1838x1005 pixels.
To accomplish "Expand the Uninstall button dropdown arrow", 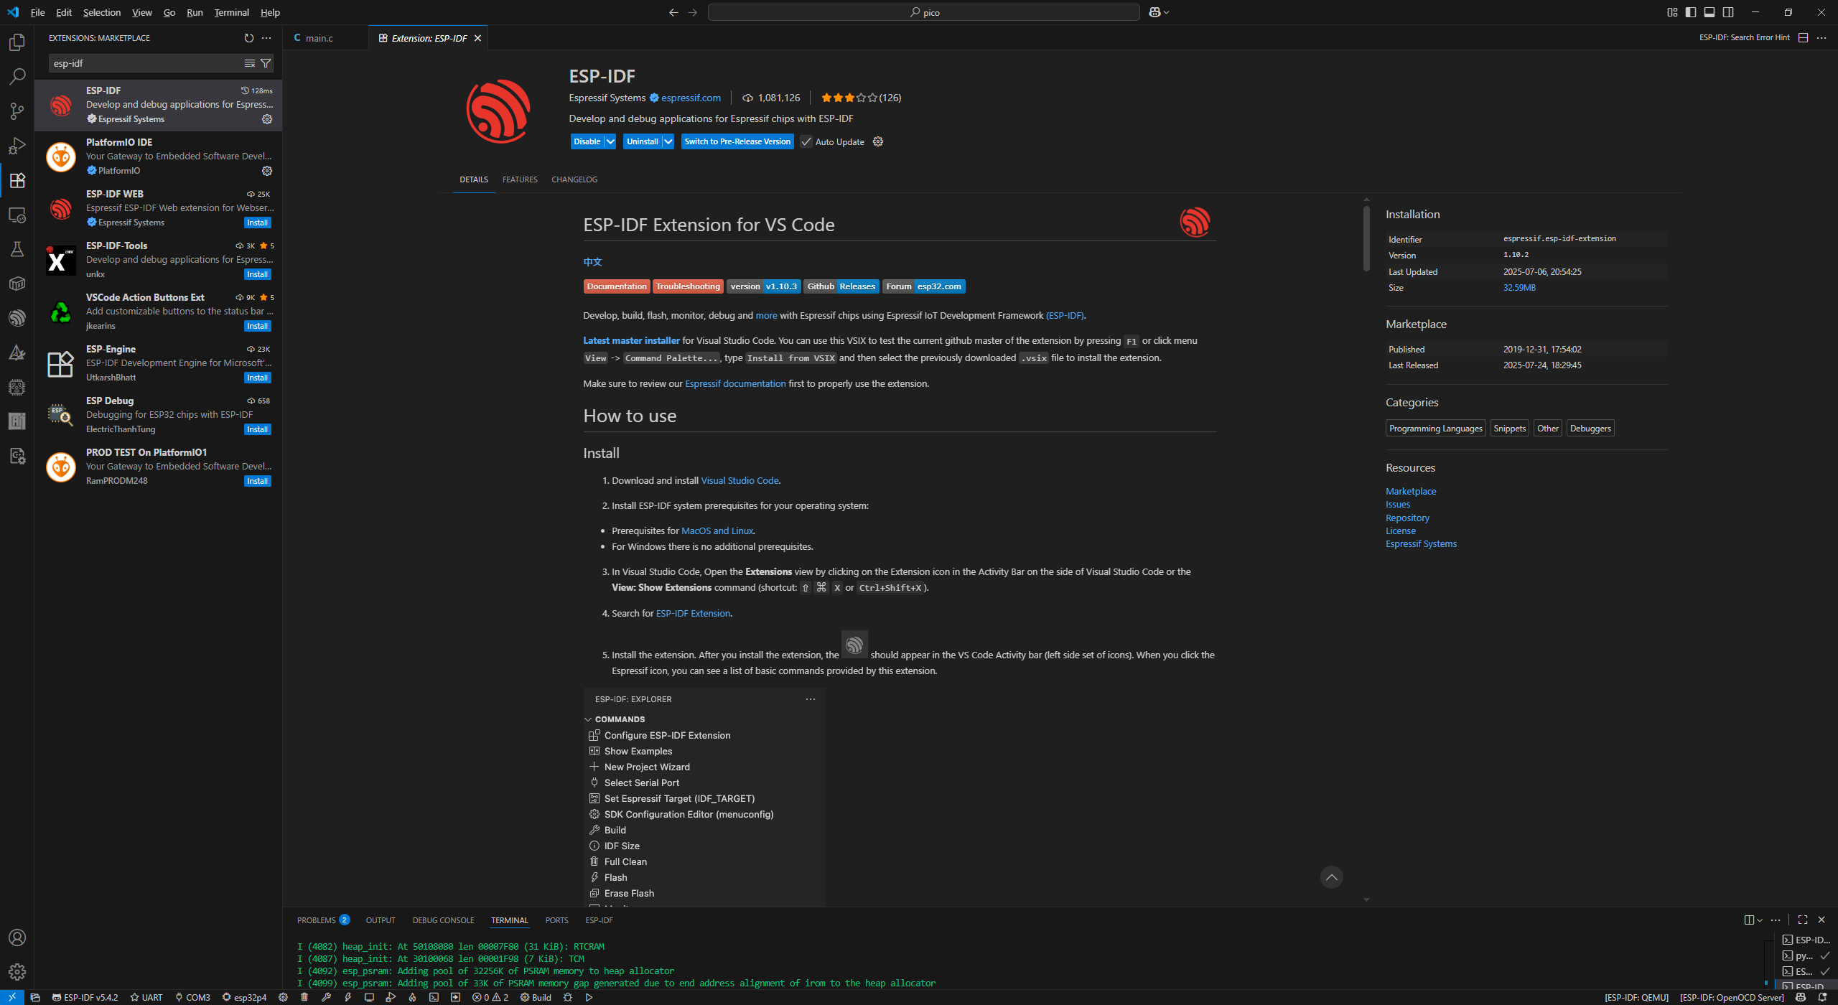I will pos(668,141).
